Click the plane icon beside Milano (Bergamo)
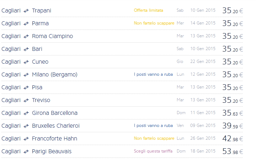This screenshot has width=256, height=160. [26, 75]
